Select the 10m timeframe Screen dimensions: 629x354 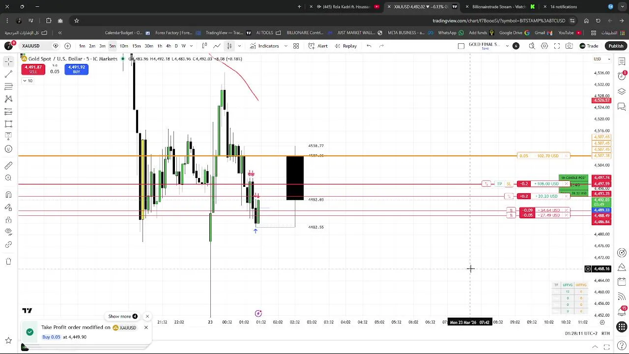124,46
